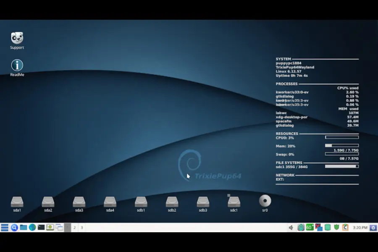Switch to workspace 3
This screenshot has height=252, width=378.
82,227
